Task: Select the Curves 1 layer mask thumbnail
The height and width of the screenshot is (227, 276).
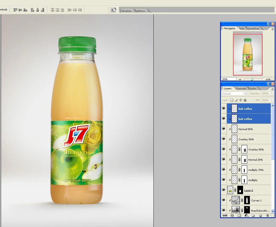Action: click(x=247, y=200)
